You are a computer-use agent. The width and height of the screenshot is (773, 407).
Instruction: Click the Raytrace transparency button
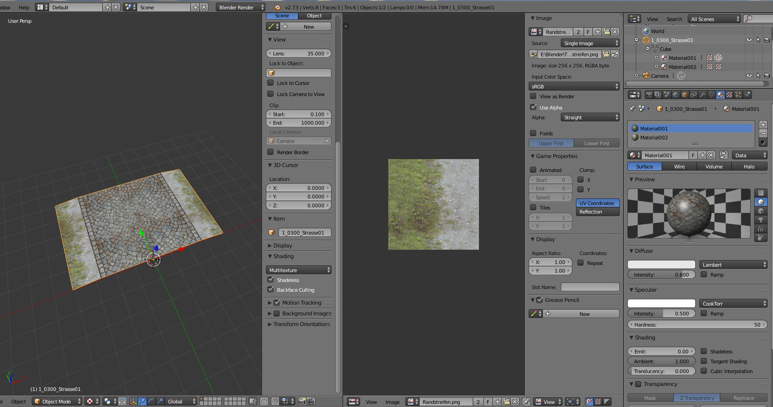coord(744,398)
